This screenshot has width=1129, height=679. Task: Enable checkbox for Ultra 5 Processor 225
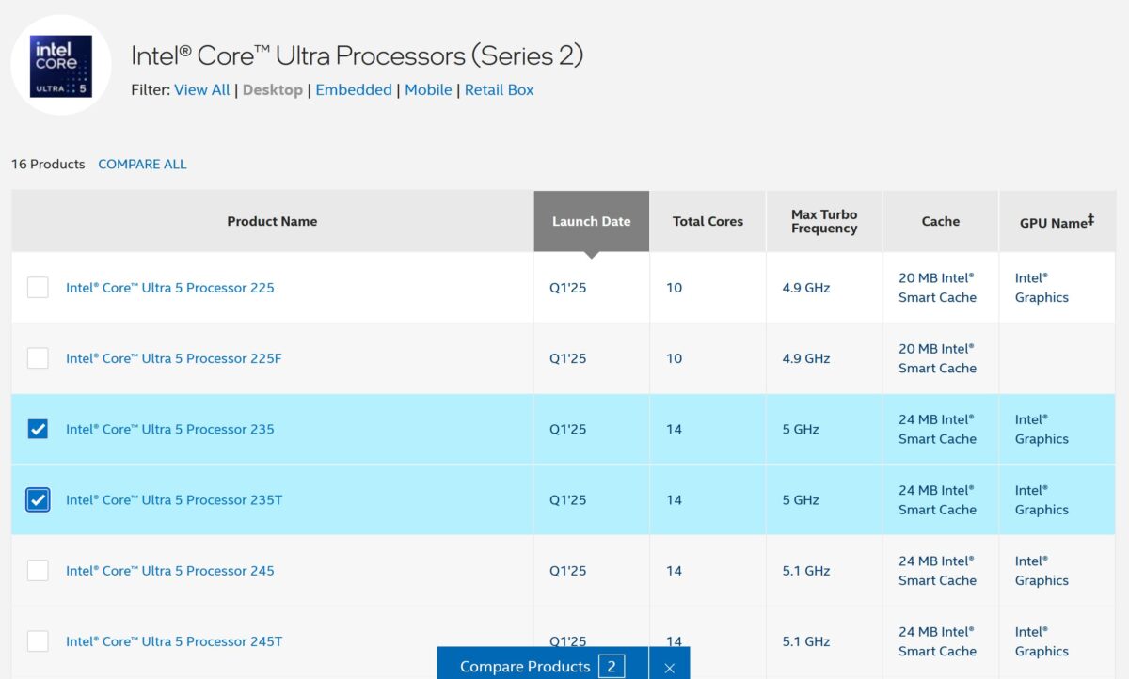pyautogui.click(x=38, y=288)
